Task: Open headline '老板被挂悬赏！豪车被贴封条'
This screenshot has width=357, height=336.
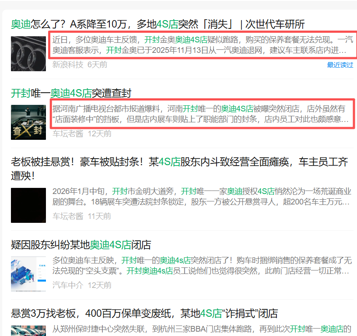Action: coord(179,169)
